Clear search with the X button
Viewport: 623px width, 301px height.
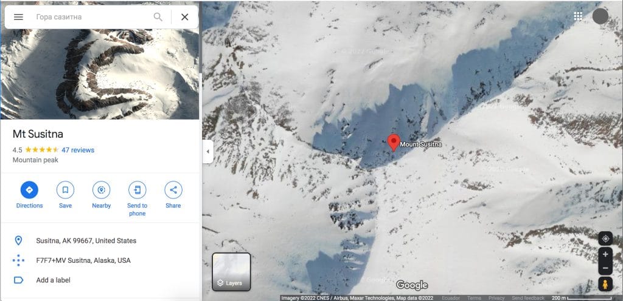tap(185, 17)
